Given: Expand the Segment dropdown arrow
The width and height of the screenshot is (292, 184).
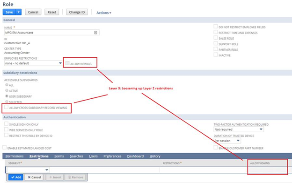Looking at the screenshot, I should pyautogui.click(x=47, y=170).
